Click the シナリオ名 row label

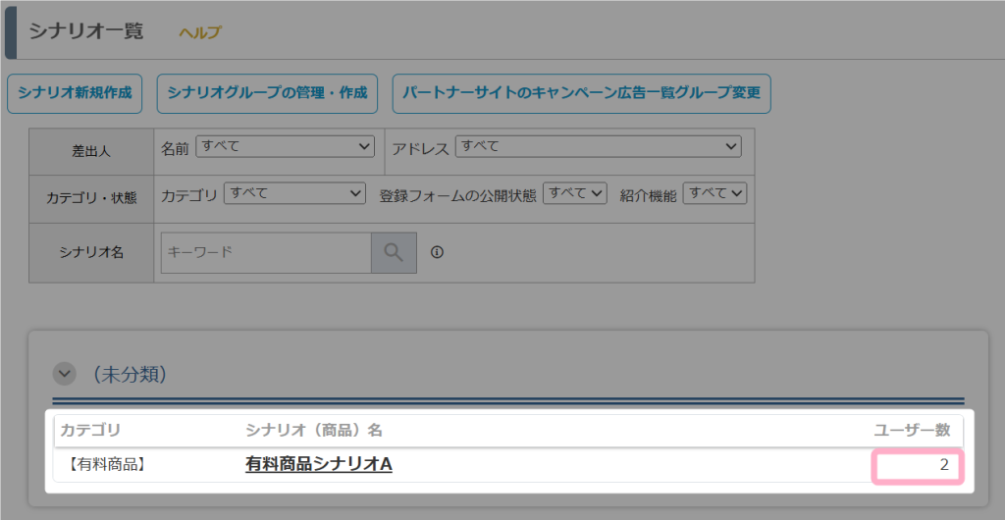pyautogui.click(x=91, y=253)
